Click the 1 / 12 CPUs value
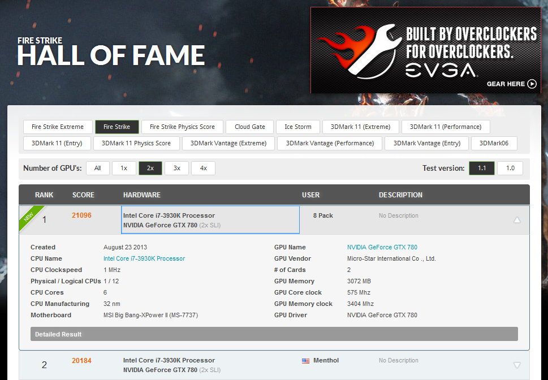548x380 pixels. [x=111, y=282]
